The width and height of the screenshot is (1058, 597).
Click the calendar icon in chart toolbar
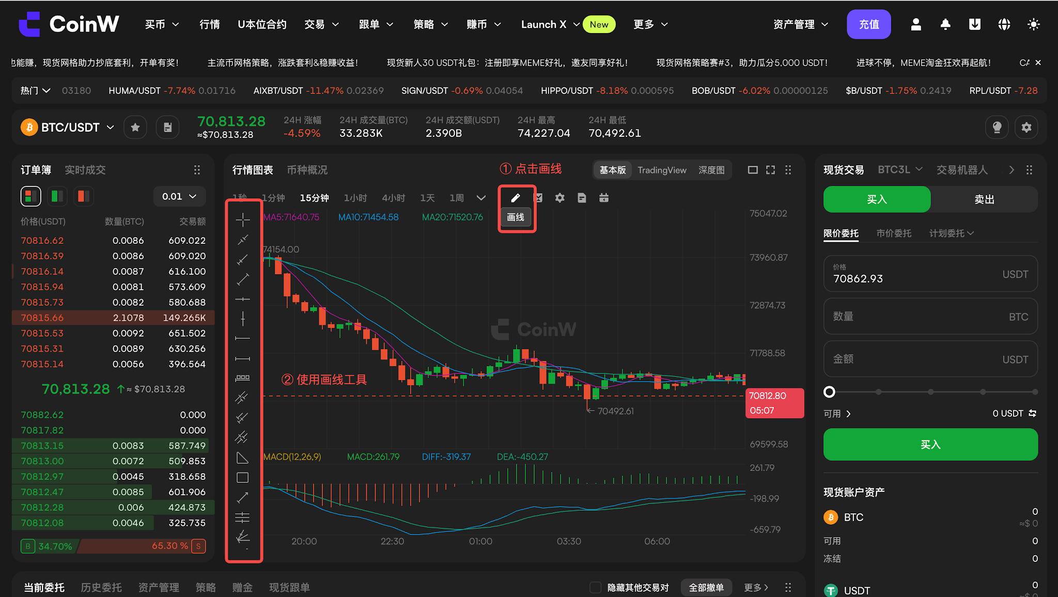[x=604, y=198]
